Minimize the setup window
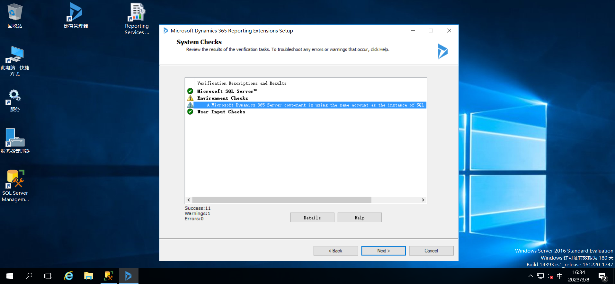Viewport: 615px width, 284px height. tap(413, 31)
